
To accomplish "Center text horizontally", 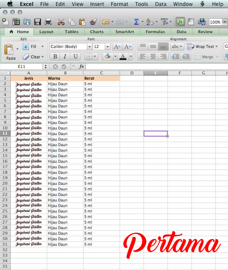I will coord(153,56).
